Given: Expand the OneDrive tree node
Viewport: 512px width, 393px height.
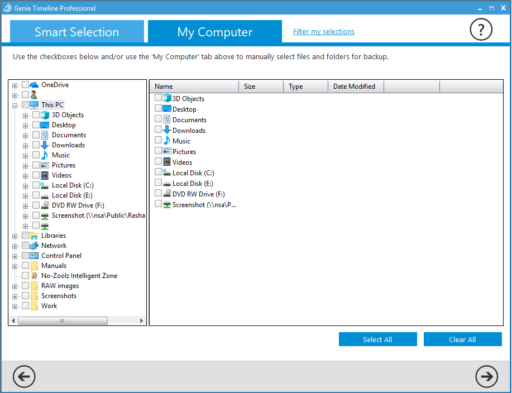Looking at the screenshot, I should coord(15,85).
